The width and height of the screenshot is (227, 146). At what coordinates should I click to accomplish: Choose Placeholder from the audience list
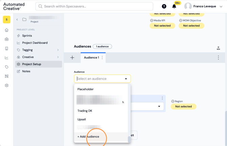tap(101, 89)
